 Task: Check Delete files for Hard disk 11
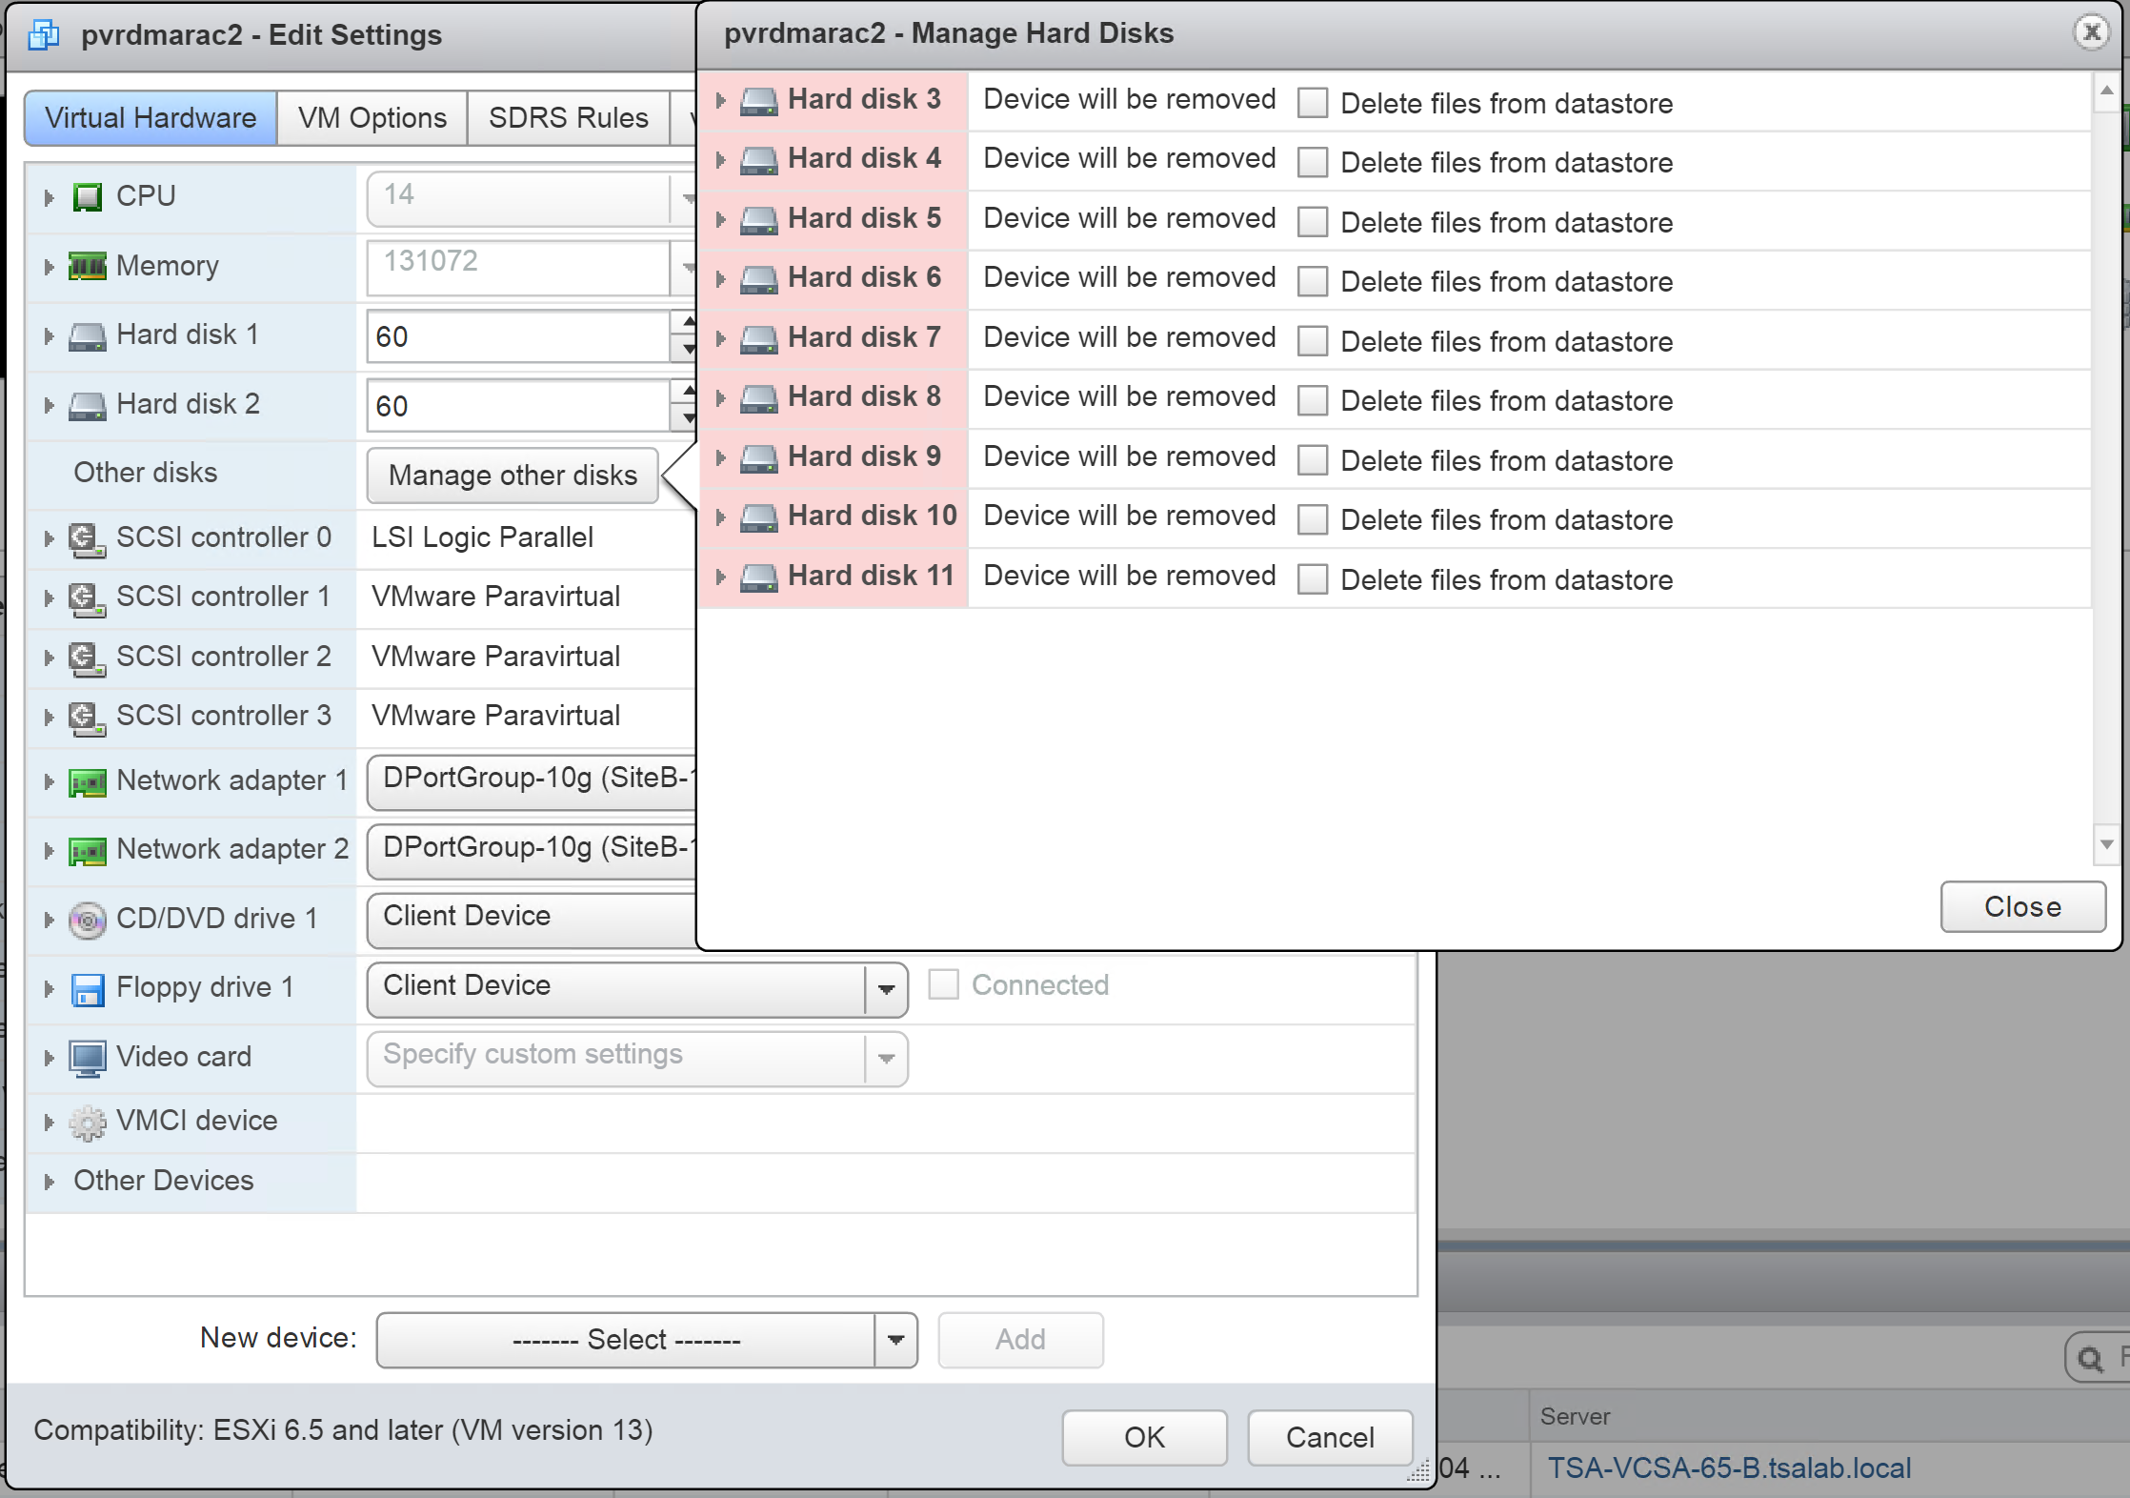pos(1313,579)
